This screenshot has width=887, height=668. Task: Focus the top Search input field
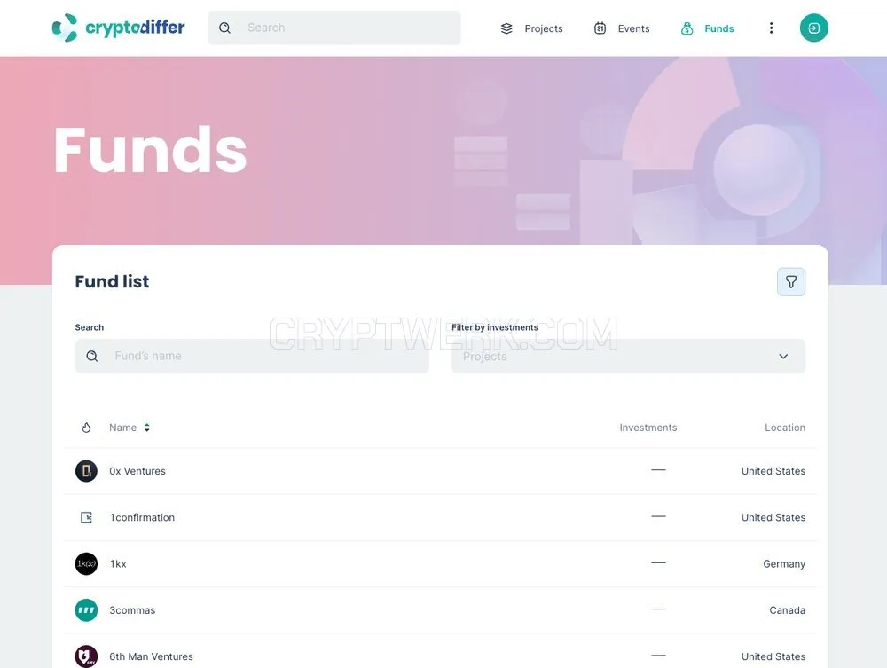coord(334,28)
